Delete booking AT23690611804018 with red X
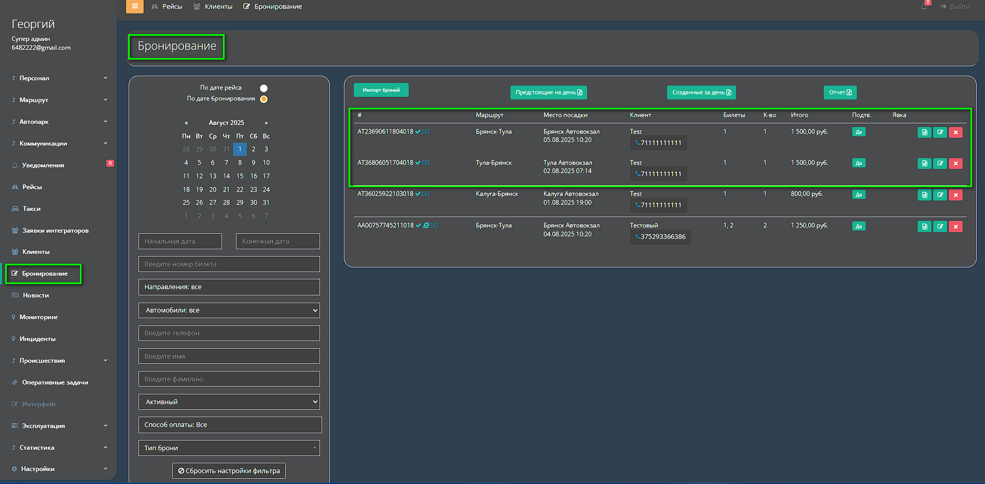985x484 pixels. click(955, 132)
